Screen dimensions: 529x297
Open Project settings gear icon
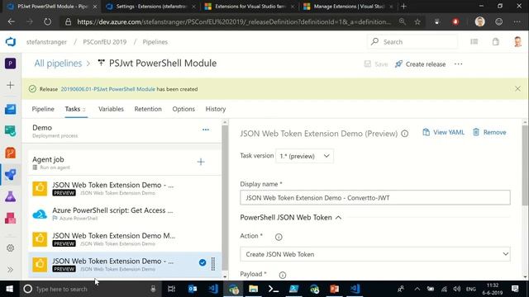(x=11, y=248)
